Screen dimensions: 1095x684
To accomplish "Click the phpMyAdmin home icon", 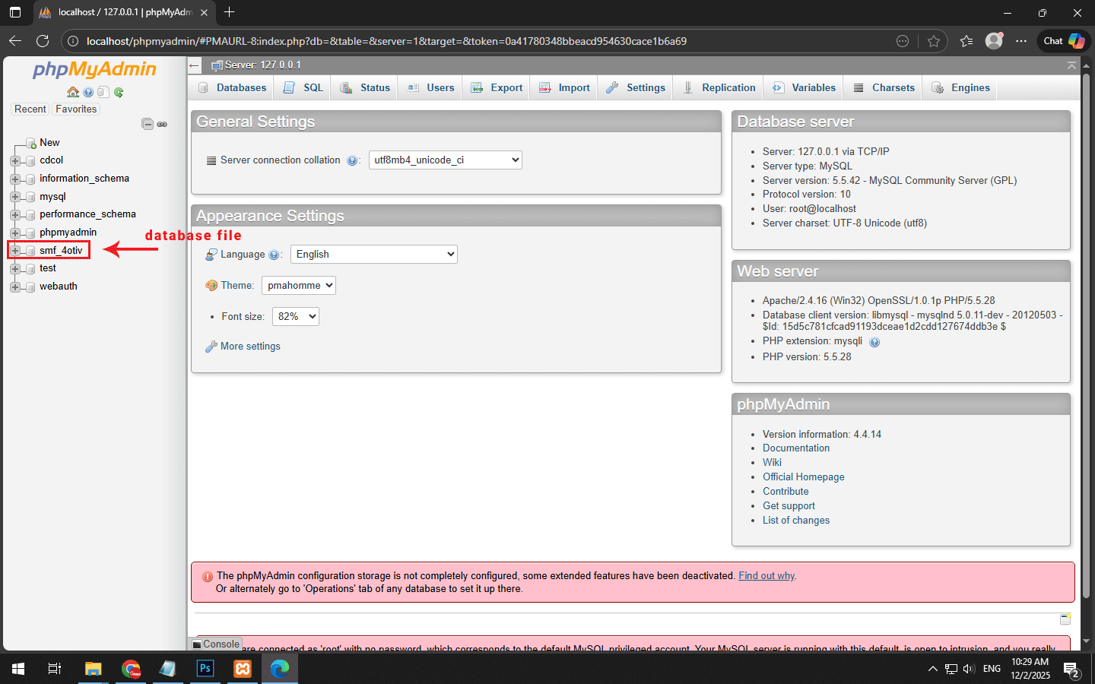I will pyautogui.click(x=73, y=92).
